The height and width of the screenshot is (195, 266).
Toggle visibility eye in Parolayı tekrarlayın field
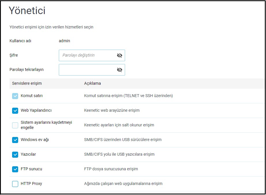[x=120, y=70]
